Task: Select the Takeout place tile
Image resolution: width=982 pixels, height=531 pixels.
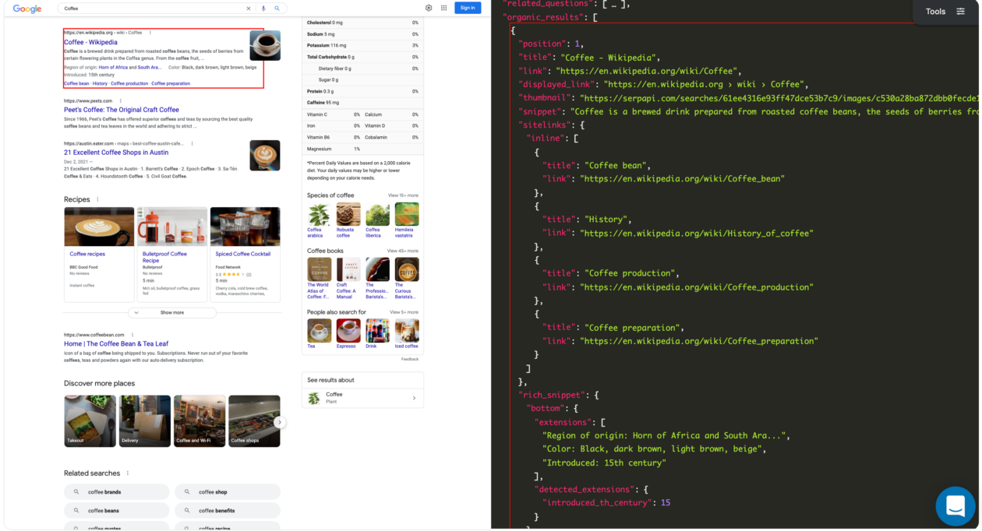Action: click(90, 420)
